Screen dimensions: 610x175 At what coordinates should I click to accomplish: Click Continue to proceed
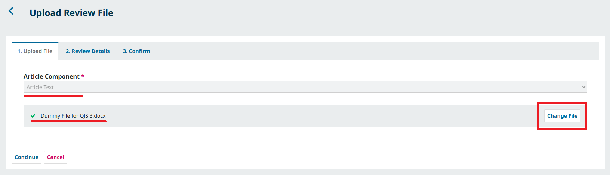27,157
